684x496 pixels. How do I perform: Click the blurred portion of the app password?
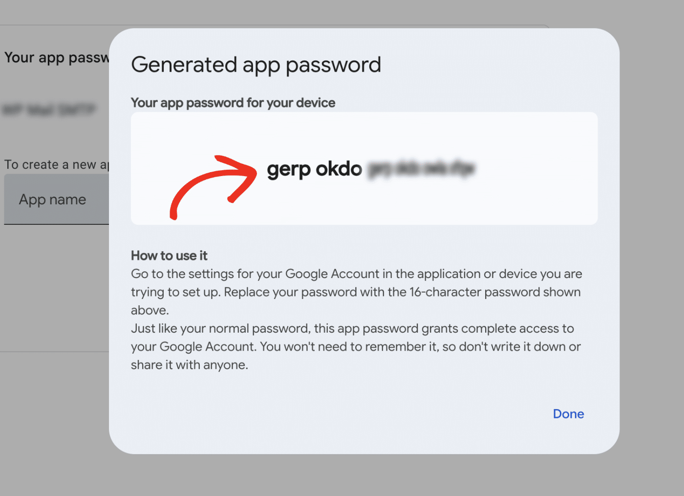coord(421,169)
